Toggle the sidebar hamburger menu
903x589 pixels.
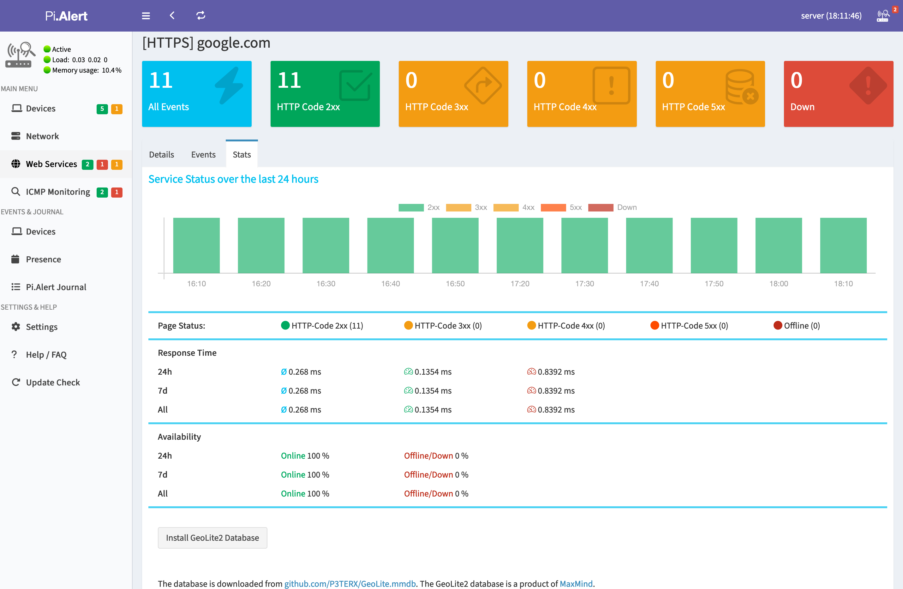pyautogui.click(x=146, y=15)
